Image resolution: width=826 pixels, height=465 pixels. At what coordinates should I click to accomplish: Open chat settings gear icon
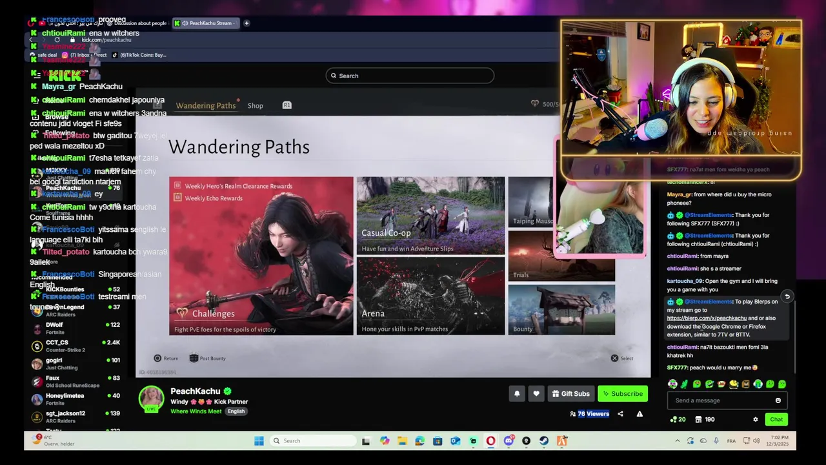click(756, 419)
